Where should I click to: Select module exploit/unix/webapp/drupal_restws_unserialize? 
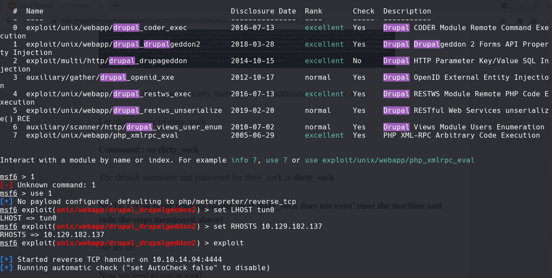[x=124, y=111]
